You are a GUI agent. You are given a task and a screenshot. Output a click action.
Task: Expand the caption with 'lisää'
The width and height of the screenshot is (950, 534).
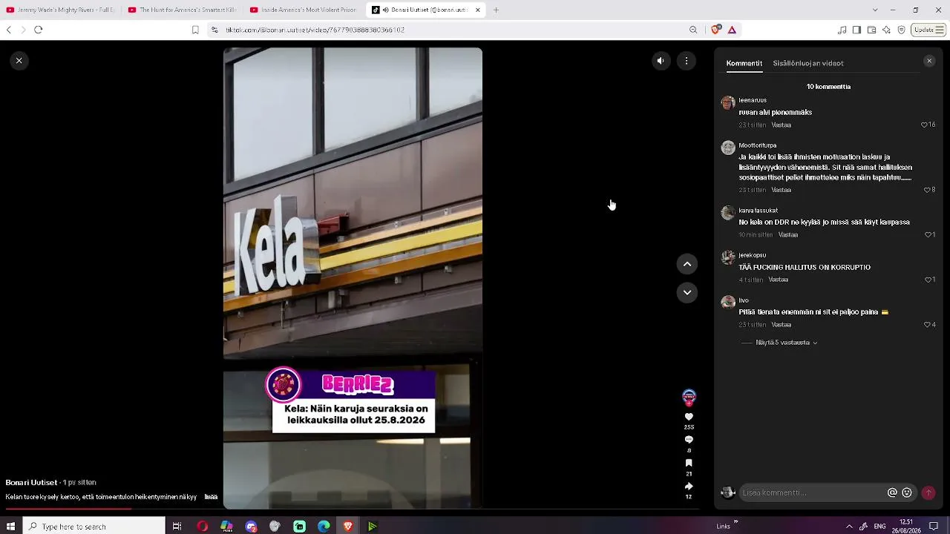coord(211,497)
